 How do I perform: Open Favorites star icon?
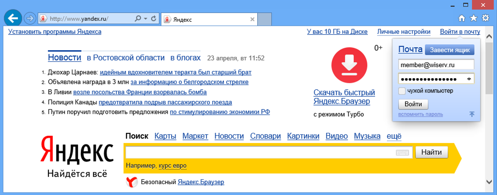473,18
